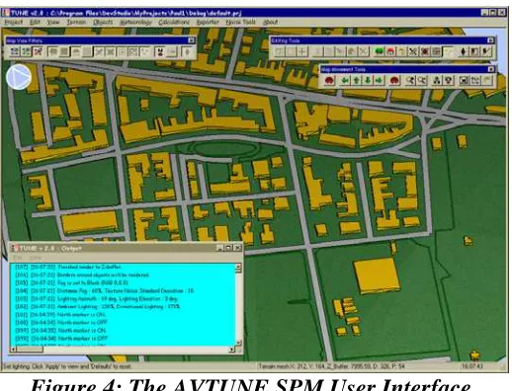Click the first red round icon in Map Movement Tools
Screen dimensions: 512x391
(x=329, y=80)
